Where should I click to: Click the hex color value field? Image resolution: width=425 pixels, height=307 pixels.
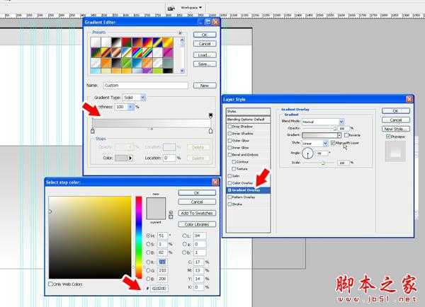point(159,289)
